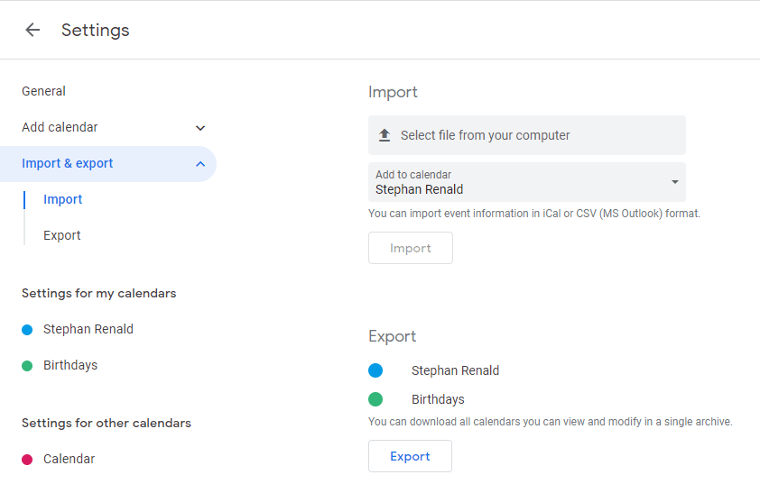Screen dimensions: 760x484
Task: Click the upload icon in file selector
Action: click(x=385, y=135)
